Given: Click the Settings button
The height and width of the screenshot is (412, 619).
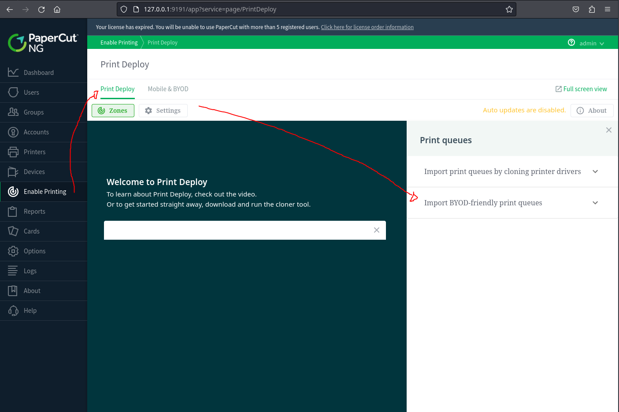Looking at the screenshot, I should [163, 111].
